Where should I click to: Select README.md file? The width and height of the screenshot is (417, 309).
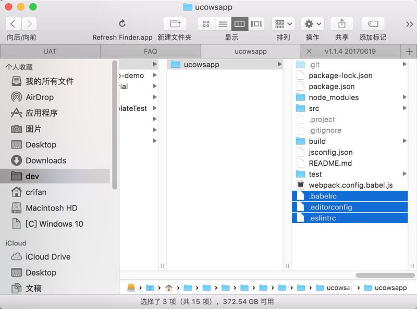[350, 163]
